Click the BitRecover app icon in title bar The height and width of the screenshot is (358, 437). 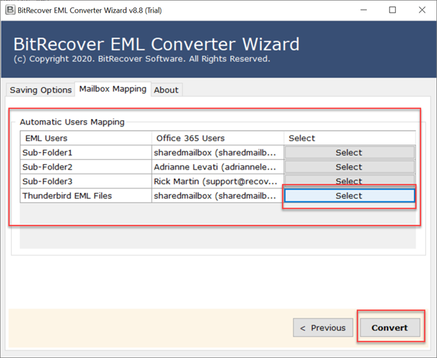[x=10, y=10]
